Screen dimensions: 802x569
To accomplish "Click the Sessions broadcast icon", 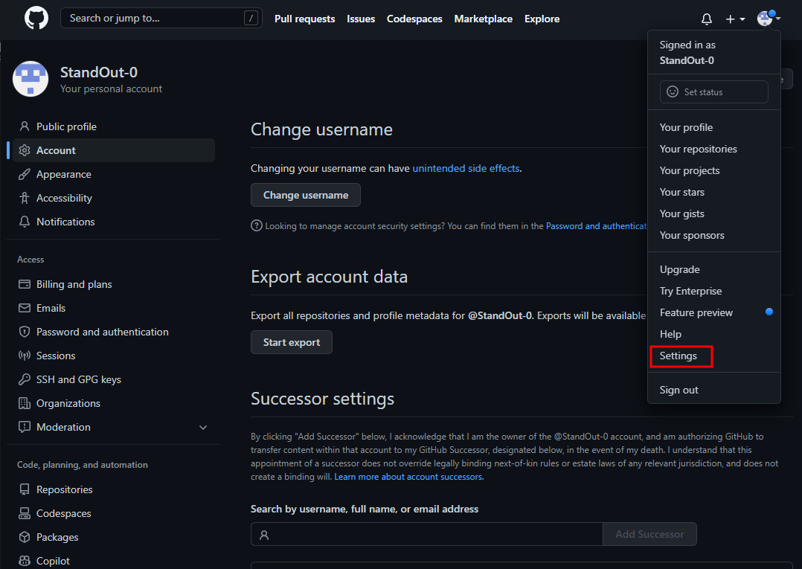I will (x=24, y=356).
